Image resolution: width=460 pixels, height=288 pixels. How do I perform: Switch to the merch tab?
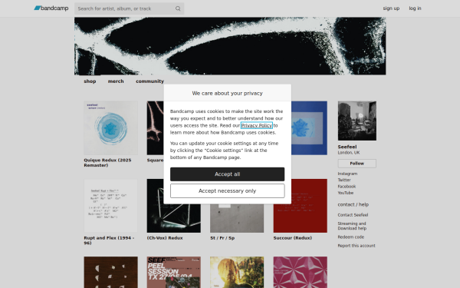click(x=116, y=81)
